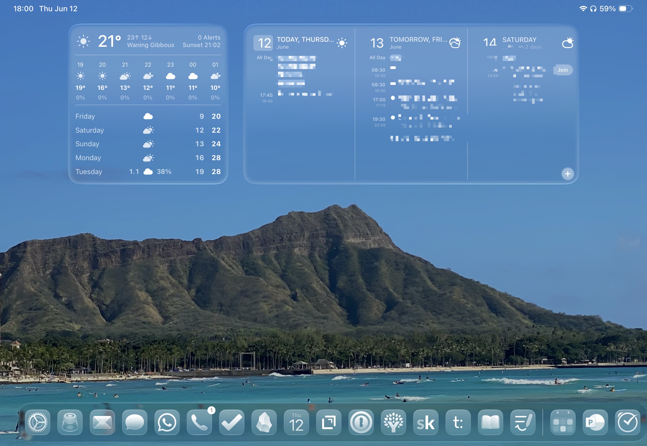Open the App Library grid icon

point(563,422)
